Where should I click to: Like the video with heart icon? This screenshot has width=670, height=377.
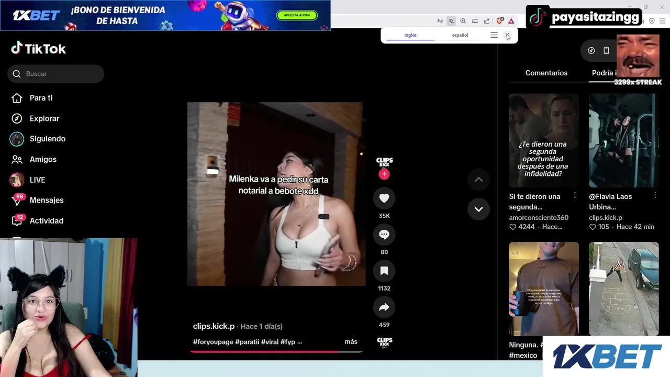point(384,198)
